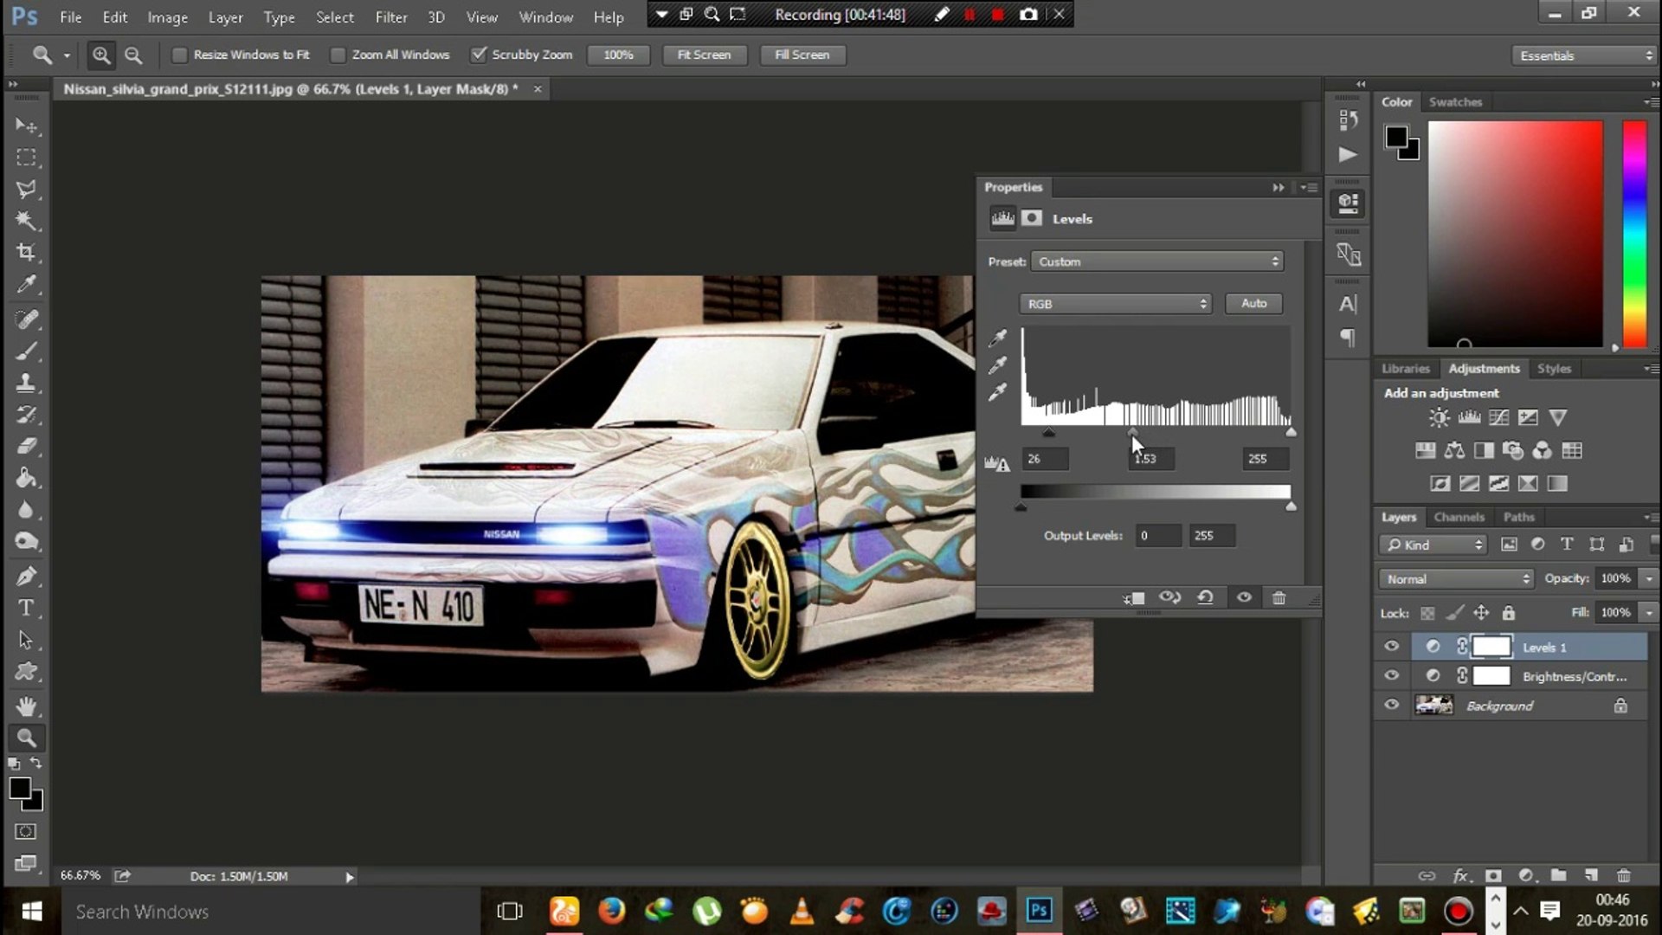Select the Clone Stamp tool
The width and height of the screenshot is (1662, 935).
pyautogui.click(x=26, y=383)
